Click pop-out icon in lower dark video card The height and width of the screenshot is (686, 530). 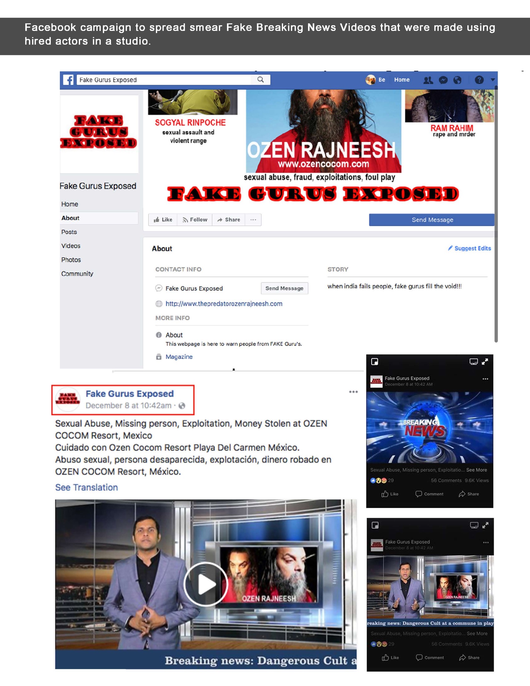click(375, 525)
